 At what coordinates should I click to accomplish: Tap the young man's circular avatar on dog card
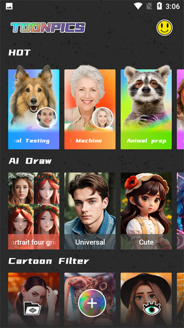pos(46,118)
